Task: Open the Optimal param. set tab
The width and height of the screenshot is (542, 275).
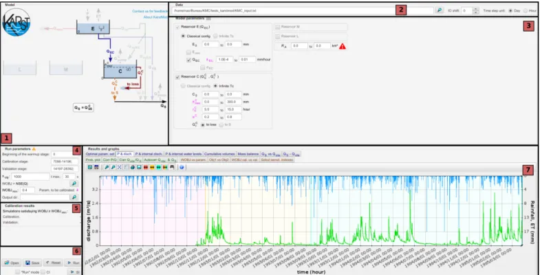Action: coord(100,154)
